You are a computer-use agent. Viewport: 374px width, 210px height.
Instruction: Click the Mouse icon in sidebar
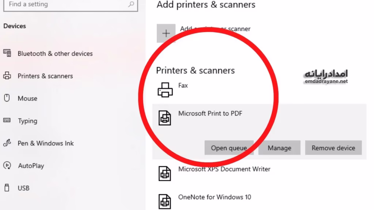click(7, 98)
